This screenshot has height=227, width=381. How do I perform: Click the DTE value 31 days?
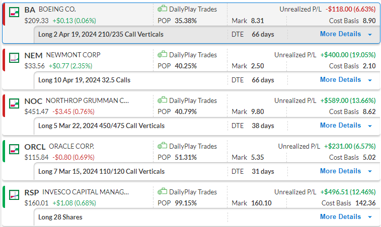point(263,171)
